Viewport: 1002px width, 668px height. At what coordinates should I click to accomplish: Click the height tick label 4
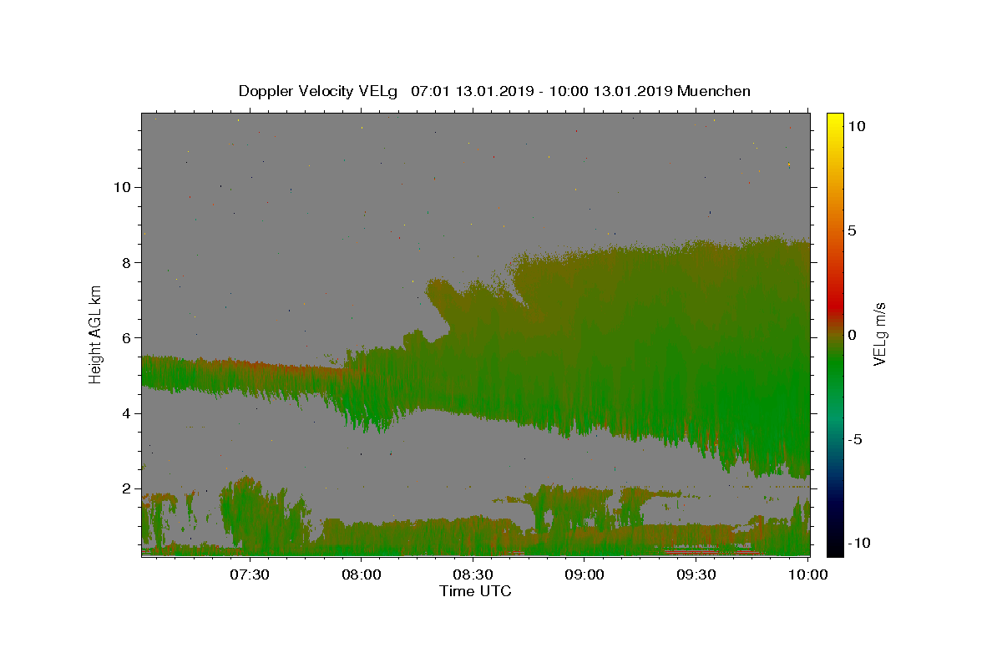pos(127,413)
